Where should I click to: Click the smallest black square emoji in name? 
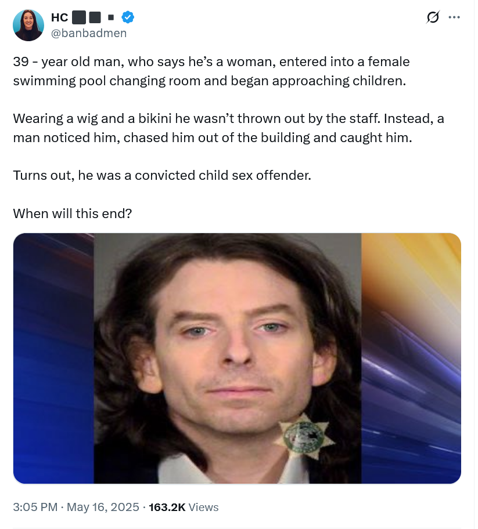pyautogui.click(x=111, y=17)
